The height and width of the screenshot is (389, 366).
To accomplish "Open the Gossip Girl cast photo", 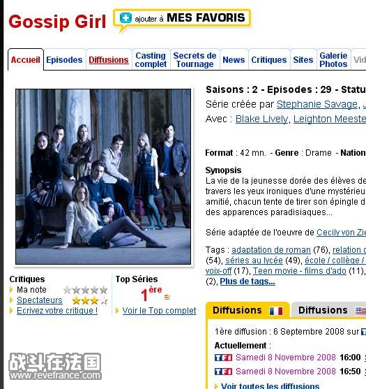I will 103,177.
